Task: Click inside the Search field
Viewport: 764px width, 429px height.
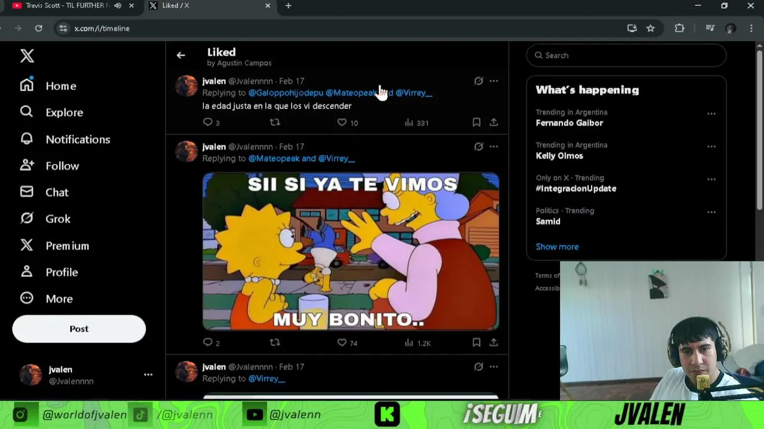Action: click(626, 55)
